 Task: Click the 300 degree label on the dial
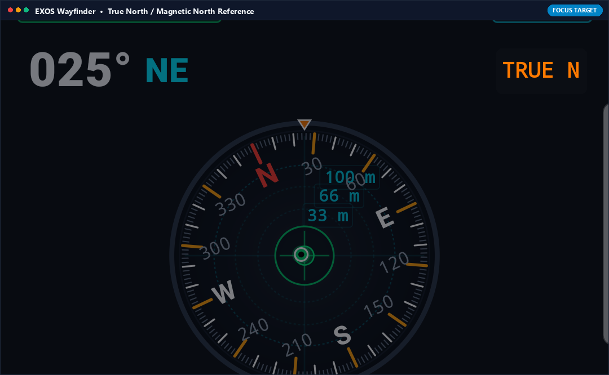click(x=215, y=248)
